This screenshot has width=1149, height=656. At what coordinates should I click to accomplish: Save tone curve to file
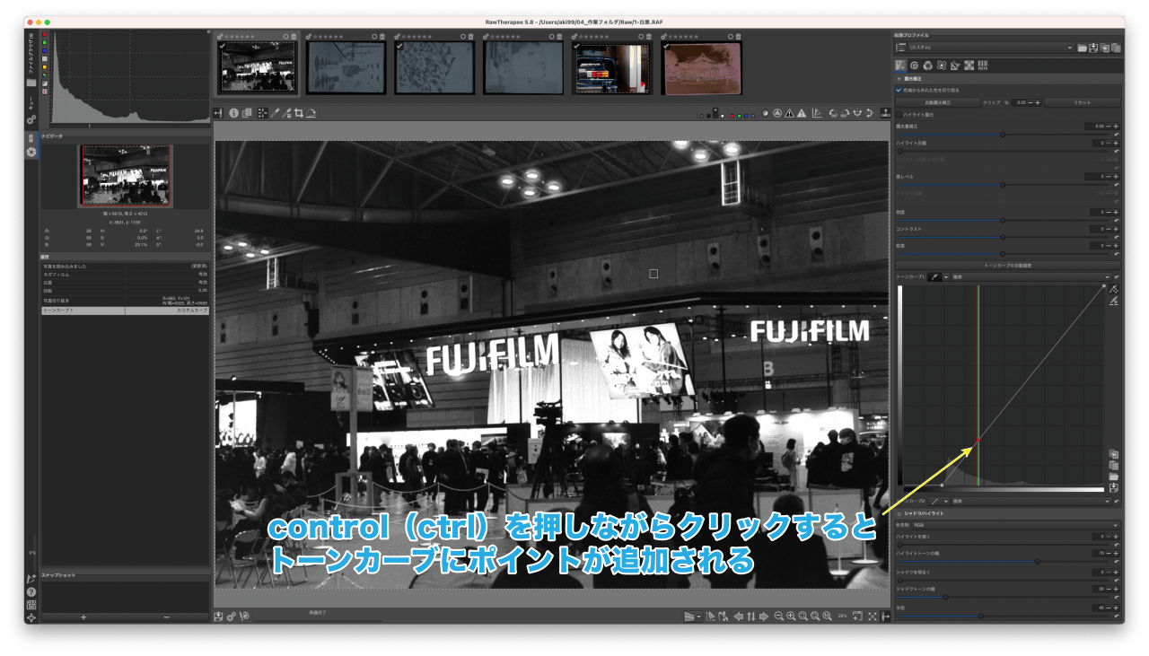[x=1114, y=488]
